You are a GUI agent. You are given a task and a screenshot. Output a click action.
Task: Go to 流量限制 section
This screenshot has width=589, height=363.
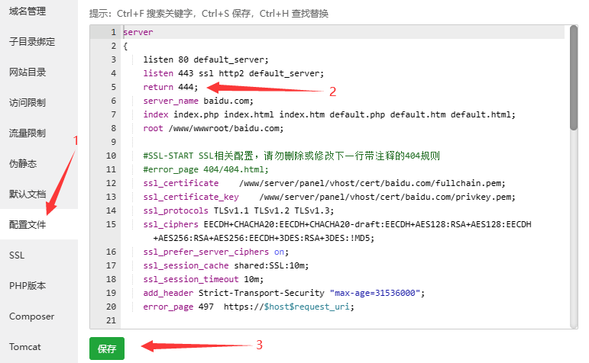point(28,133)
